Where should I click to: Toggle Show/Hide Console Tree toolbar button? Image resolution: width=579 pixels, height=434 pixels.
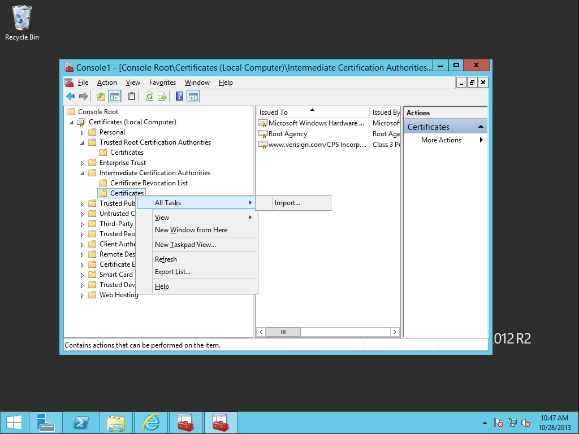click(x=115, y=97)
